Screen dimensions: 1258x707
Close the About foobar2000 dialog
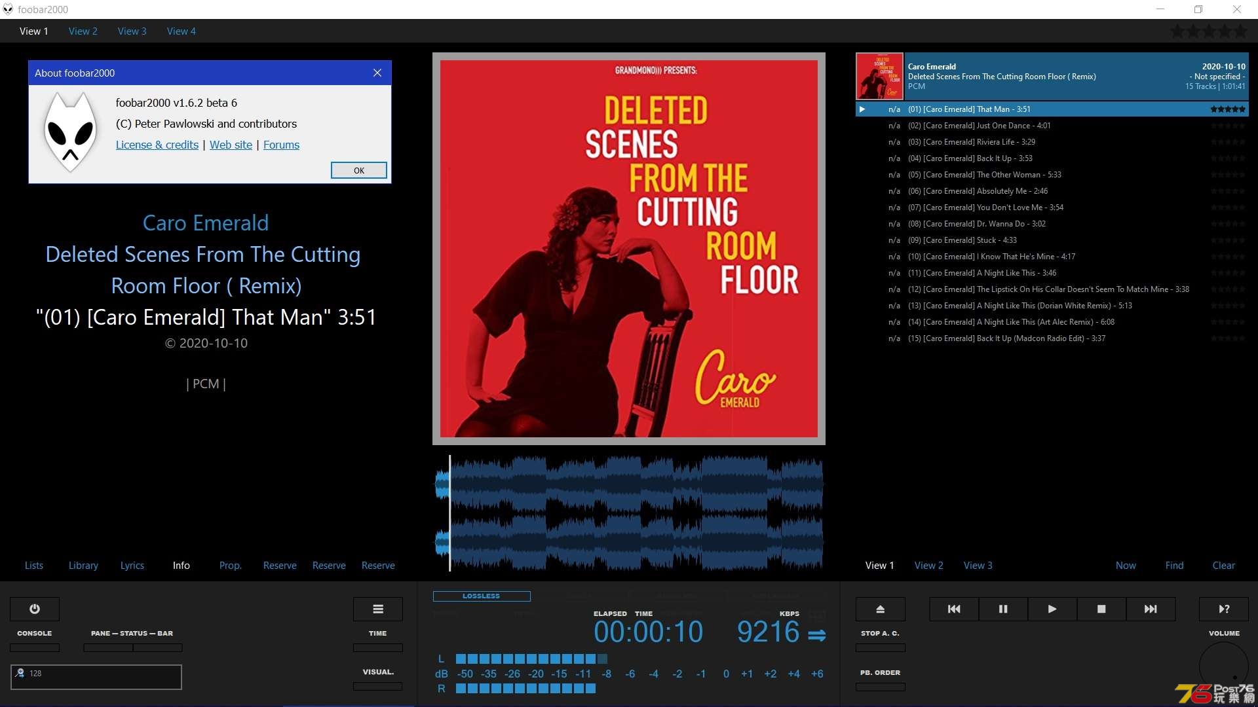pos(377,73)
